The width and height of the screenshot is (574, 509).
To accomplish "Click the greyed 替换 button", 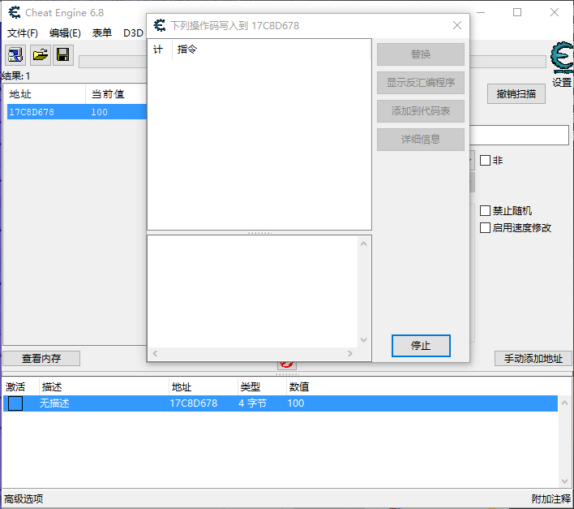I will pos(421,54).
